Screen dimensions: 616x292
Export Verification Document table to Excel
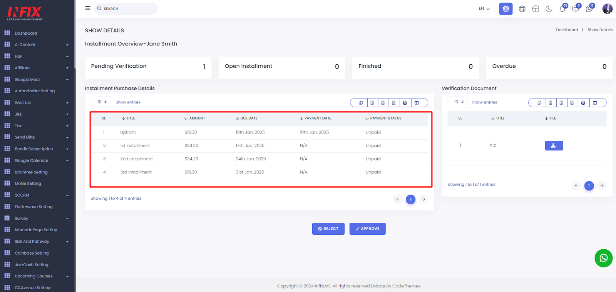coord(550,103)
